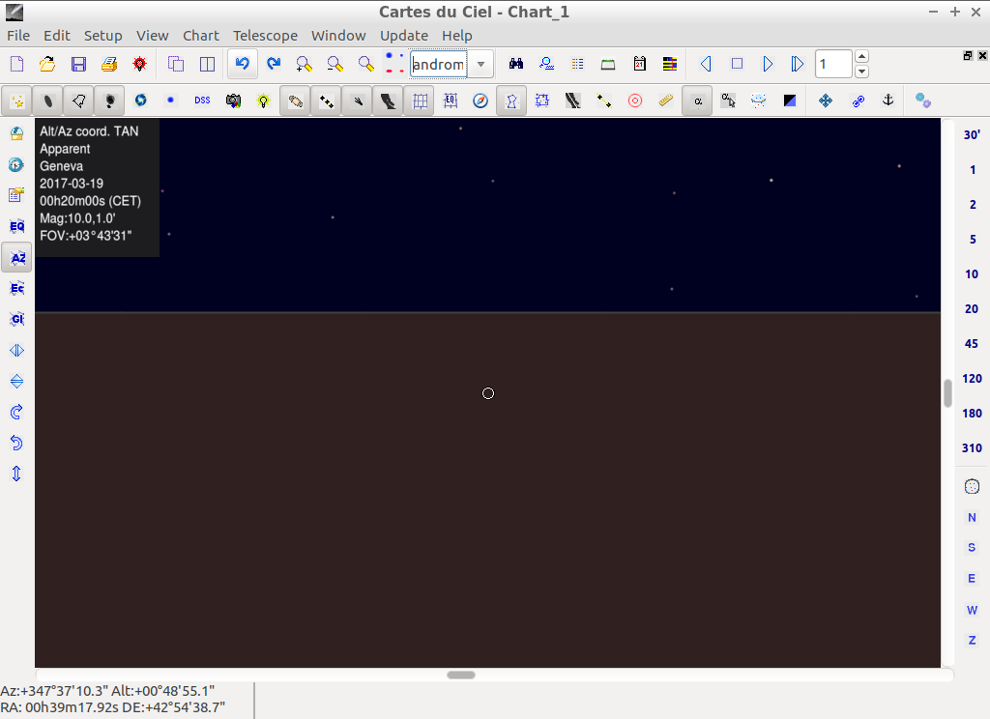Open the object list icon
The image size is (990, 719).
coord(577,64)
